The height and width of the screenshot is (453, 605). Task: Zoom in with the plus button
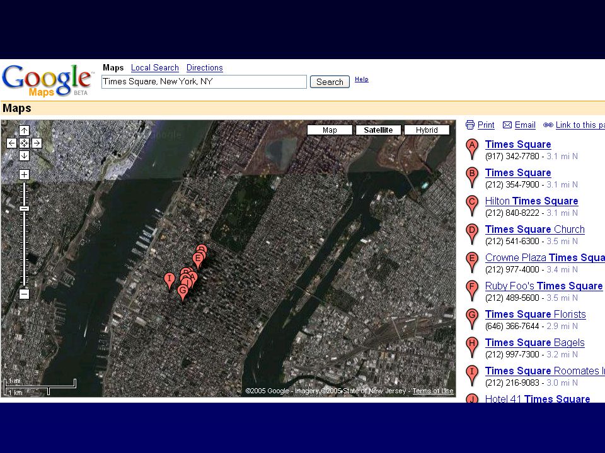(24, 174)
